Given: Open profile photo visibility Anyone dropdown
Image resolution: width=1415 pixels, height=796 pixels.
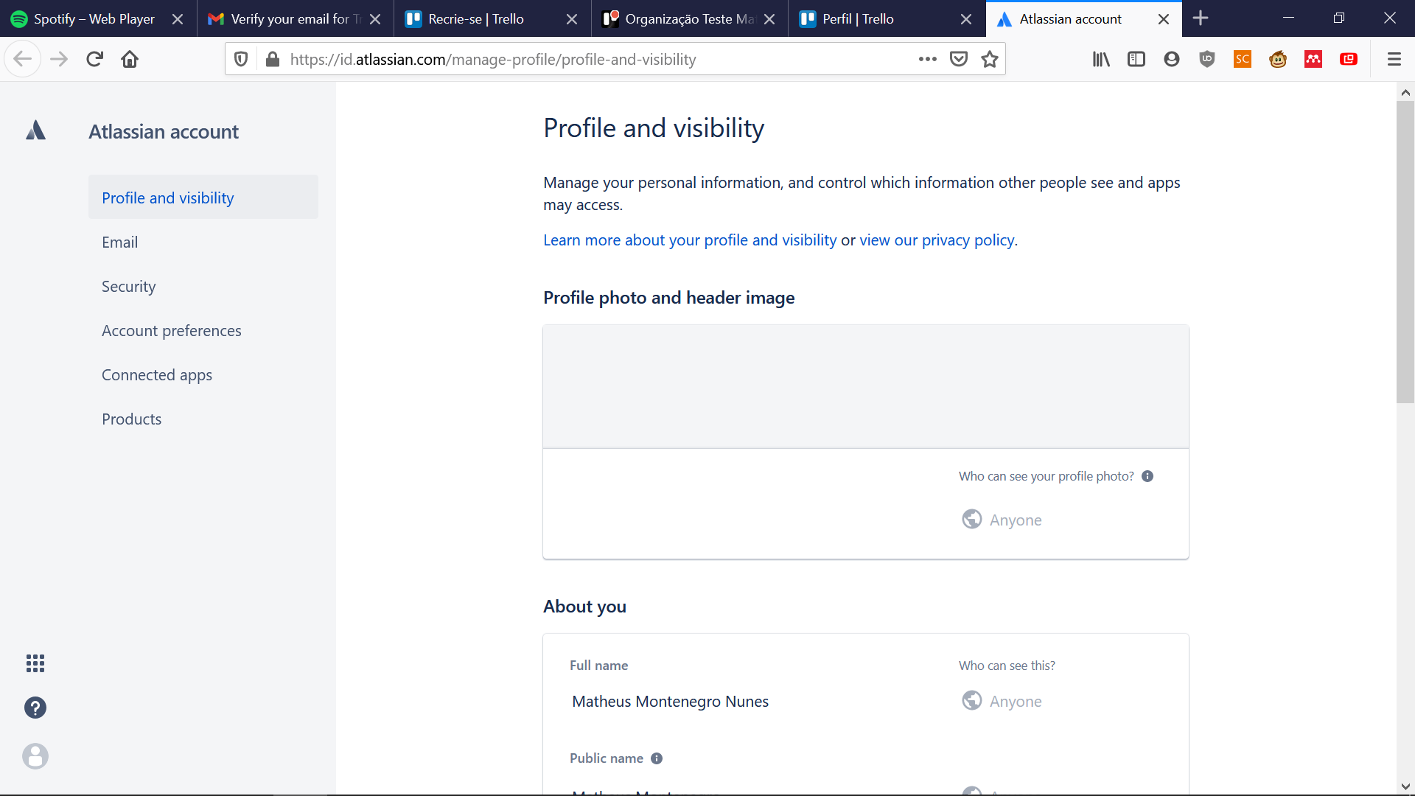Looking at the screenshot, I should pyautogui.click(x=1002, y=520).
